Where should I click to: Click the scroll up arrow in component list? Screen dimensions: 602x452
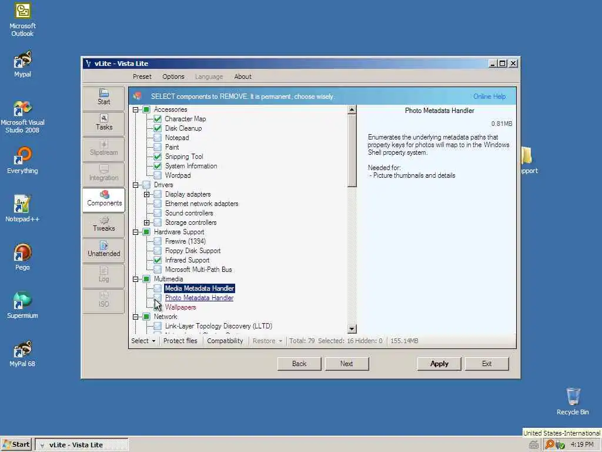352,110
